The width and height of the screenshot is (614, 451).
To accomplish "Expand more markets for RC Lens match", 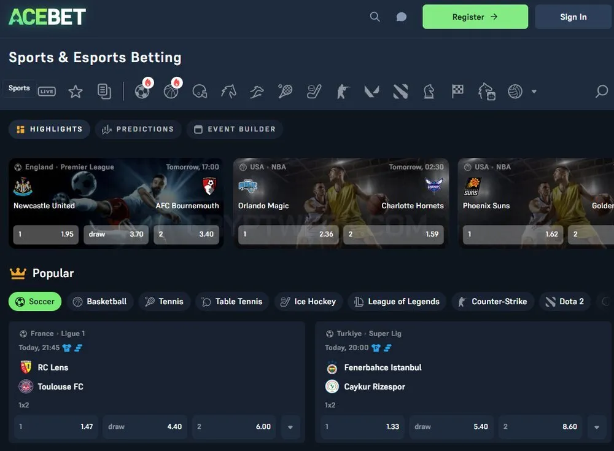I will [290, 427].
